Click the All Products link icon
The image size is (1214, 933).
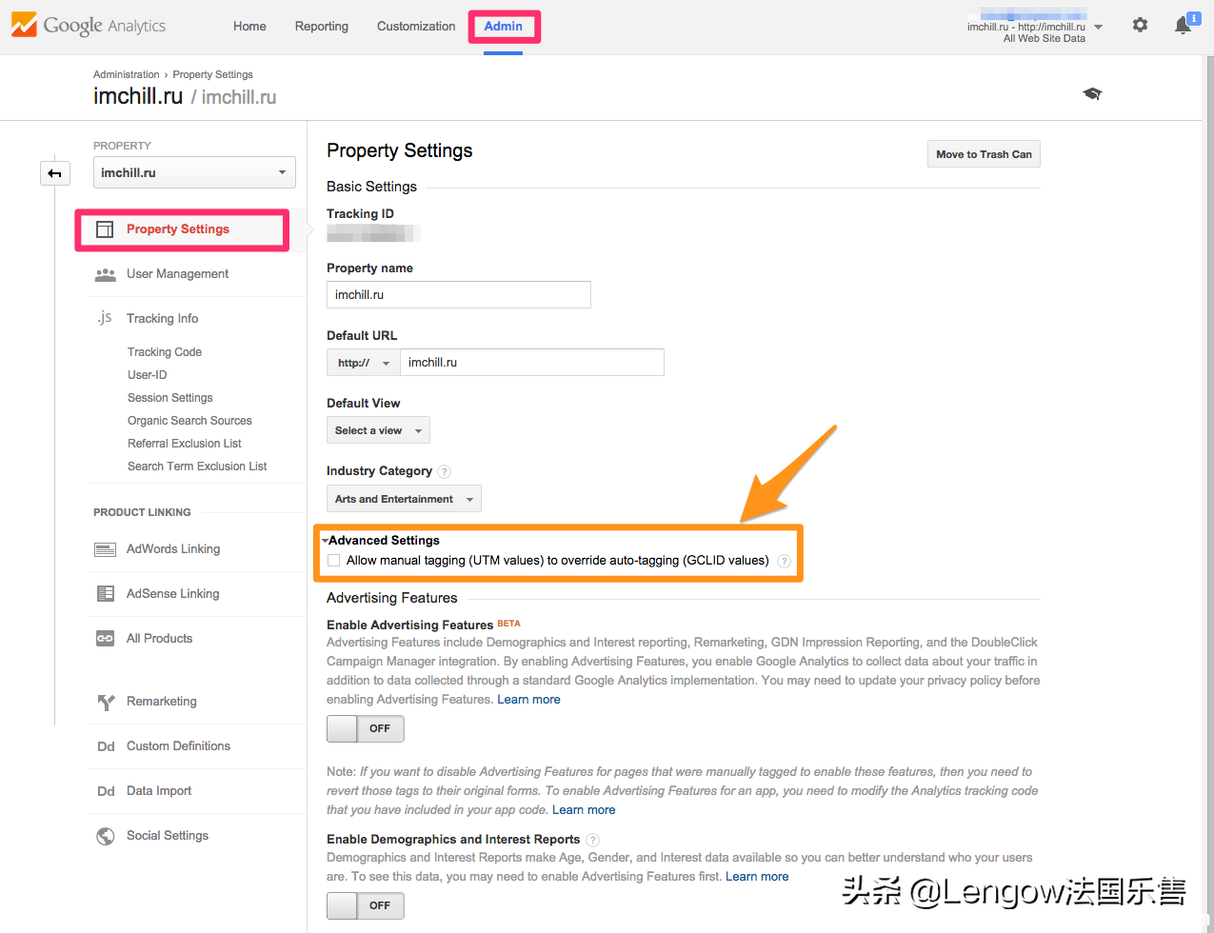point(105,639)
